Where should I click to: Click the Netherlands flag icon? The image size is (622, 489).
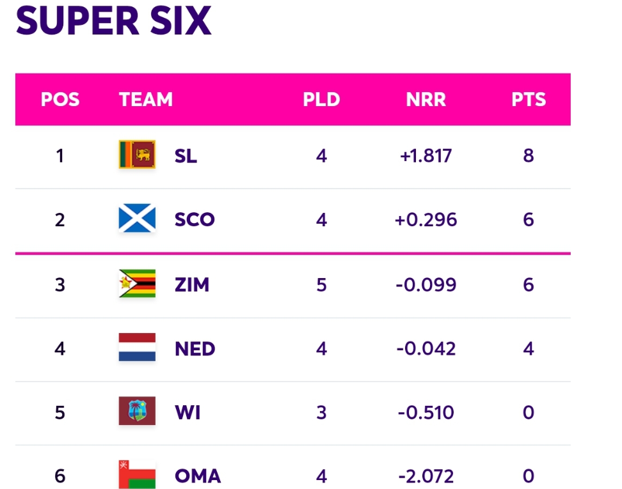pyautogui.click(x=137, y=347)
